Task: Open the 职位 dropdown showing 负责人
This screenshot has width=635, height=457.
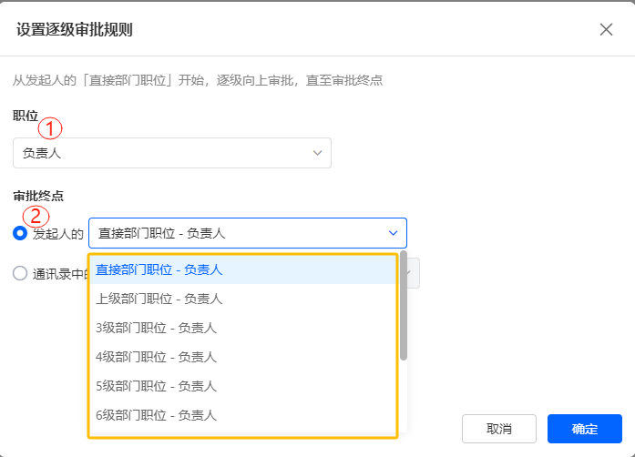Action: [x=171, y=153]
